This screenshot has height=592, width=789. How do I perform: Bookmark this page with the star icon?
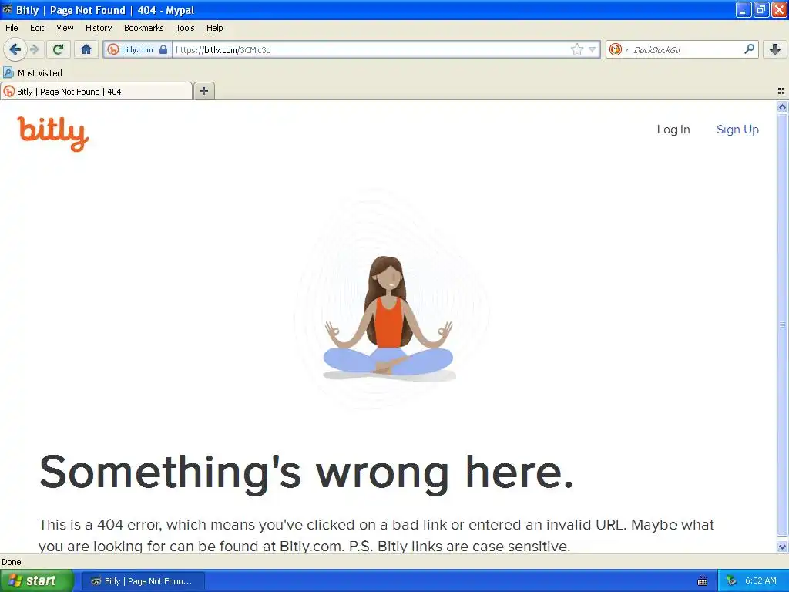[x=576, y=49]
